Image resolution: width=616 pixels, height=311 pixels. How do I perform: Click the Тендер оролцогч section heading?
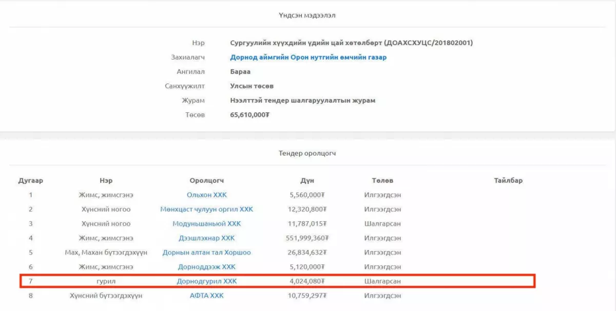pos(307,153)
